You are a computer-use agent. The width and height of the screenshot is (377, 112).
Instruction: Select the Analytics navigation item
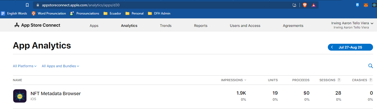click(x=129, y=26)
